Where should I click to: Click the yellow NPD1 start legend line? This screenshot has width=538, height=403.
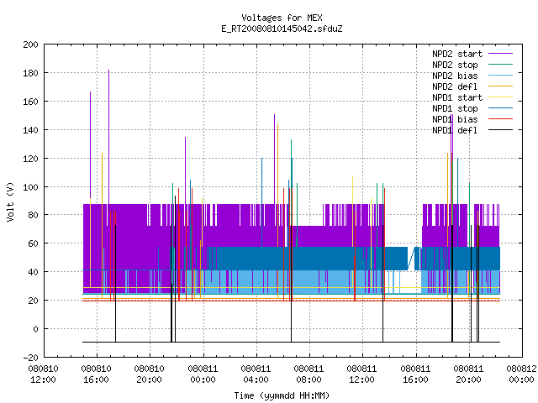(x=501, y=97)
